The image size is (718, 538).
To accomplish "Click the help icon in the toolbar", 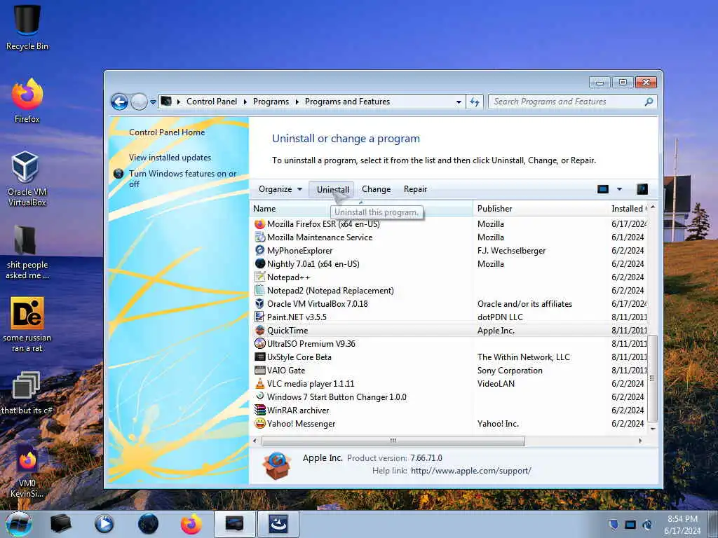I will (642, 189).
